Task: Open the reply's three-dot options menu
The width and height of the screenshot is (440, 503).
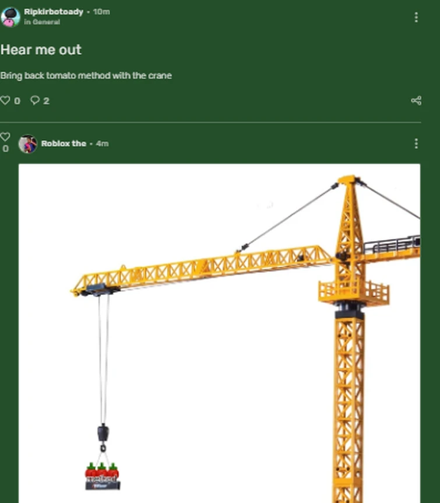Action: pos(416,143)
